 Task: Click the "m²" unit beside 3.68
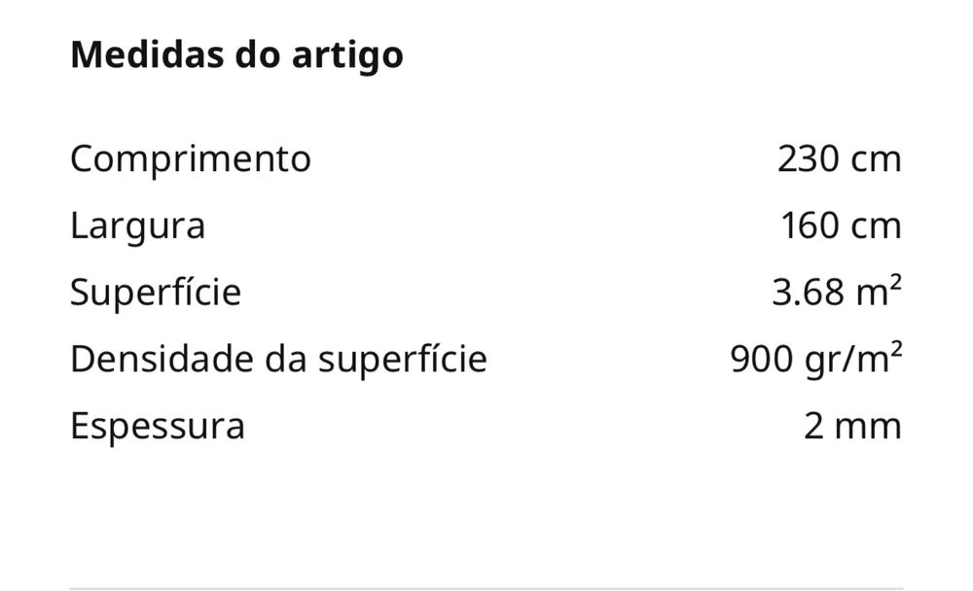(880, 292)
